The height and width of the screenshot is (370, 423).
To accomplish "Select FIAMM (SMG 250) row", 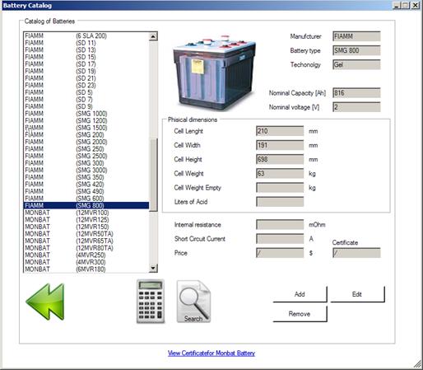I will point(86,149).
